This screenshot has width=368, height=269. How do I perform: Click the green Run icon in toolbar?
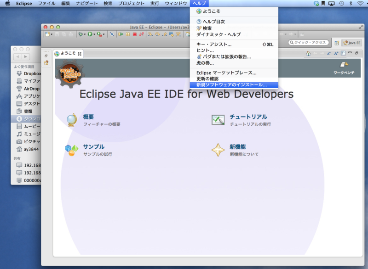[89, 34]
